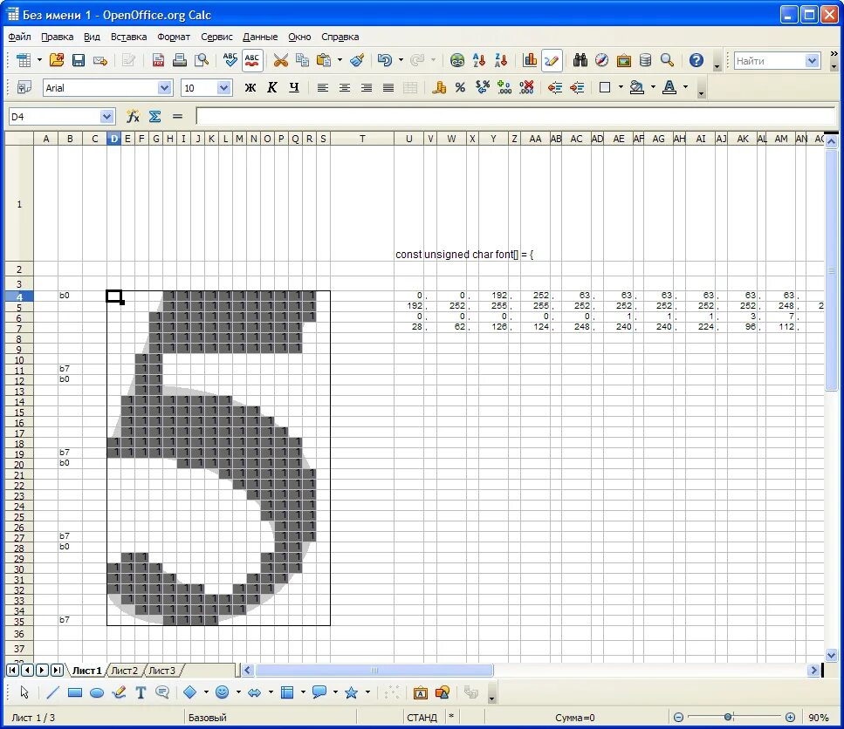The width and height of the screenshot is (844, 729).
Task: Toggle the Show Draw Functions icon
Action: point(552,60)
